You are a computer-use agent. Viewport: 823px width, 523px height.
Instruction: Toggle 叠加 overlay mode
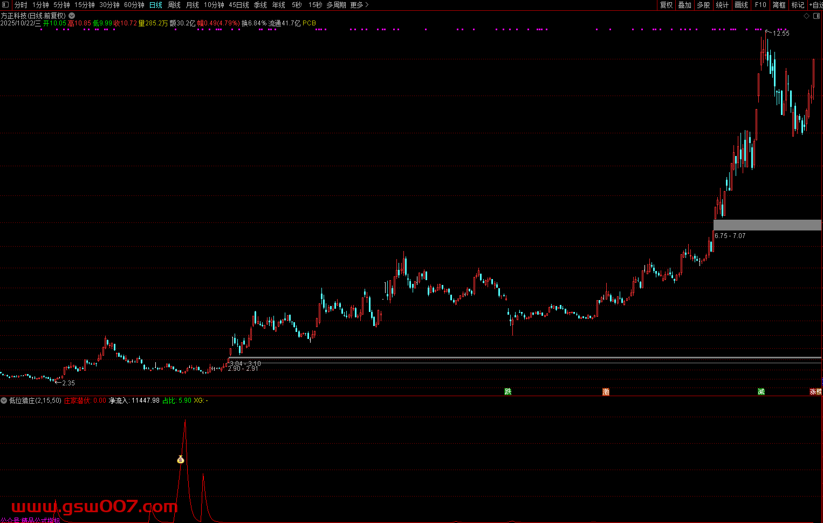point(685,5)
